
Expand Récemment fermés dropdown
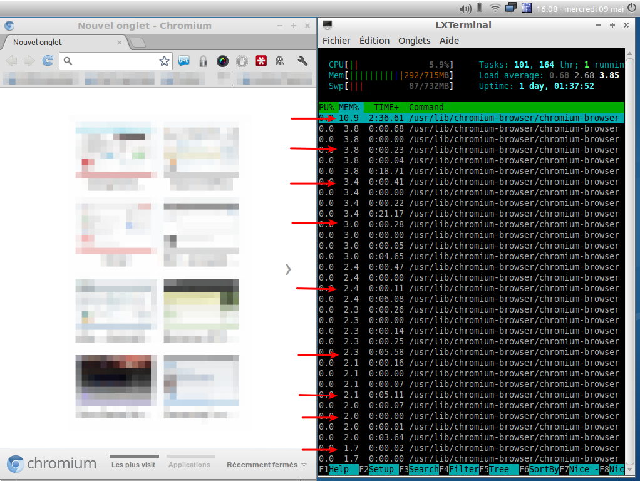(x=267, y=465)
